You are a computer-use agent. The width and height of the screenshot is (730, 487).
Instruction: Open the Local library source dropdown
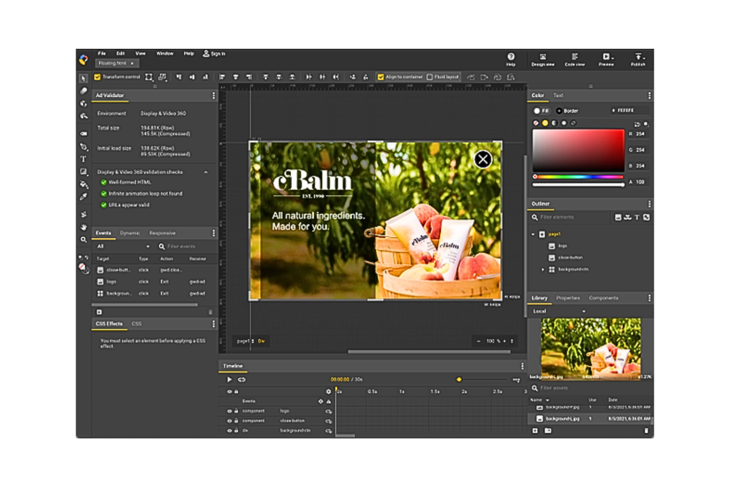584,311
